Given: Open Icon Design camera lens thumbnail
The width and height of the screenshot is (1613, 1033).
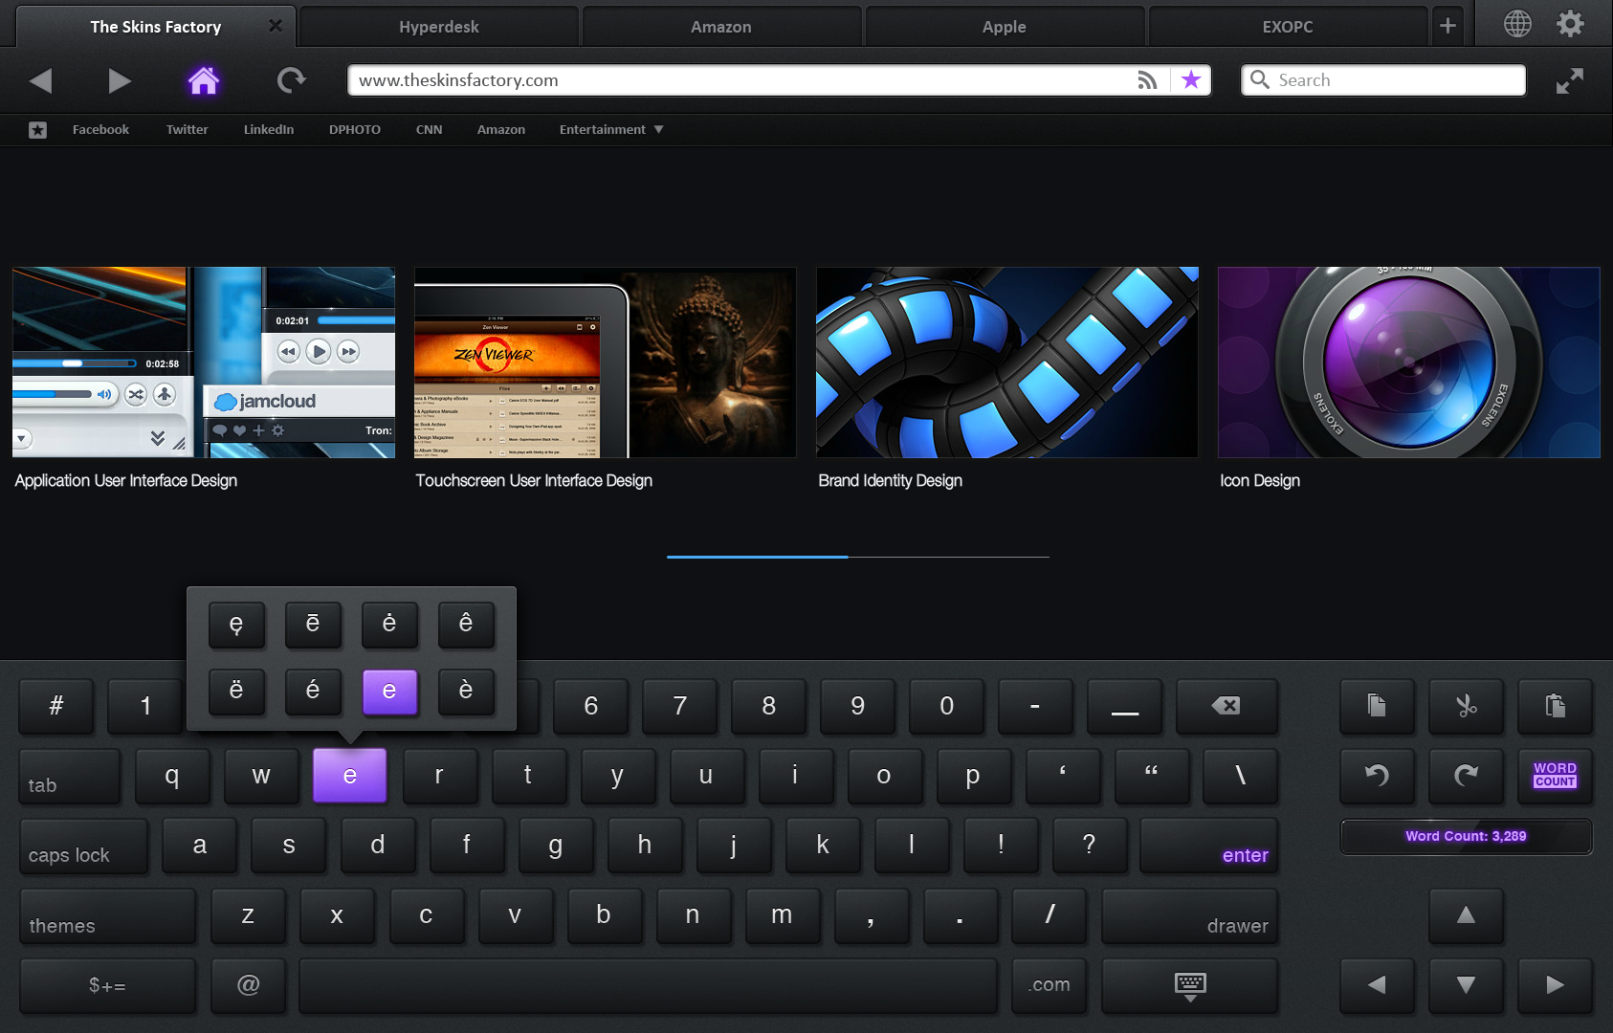Looking at the screenshot, I should click(x=1409, y=363).
